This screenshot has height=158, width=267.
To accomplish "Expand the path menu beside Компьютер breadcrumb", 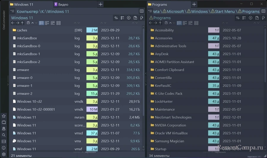I will 12,11.
